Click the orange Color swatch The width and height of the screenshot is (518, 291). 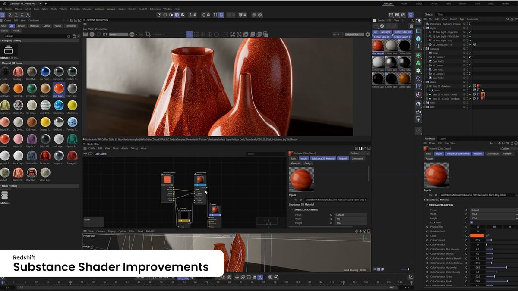[x=477, y=236]
